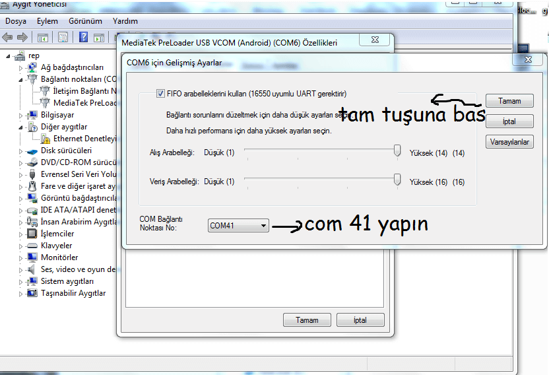Open the Görünüm menu
Viewport: 549px width, 375px height.
(x=85, y=21)
